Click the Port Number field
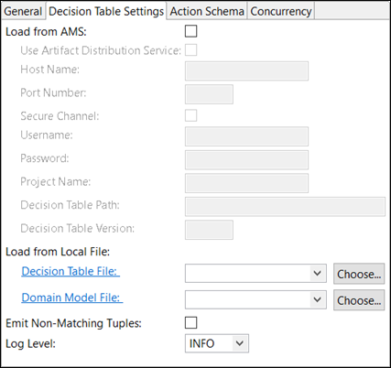The width and height of the screenshot is (391, 368). [209, 94]
